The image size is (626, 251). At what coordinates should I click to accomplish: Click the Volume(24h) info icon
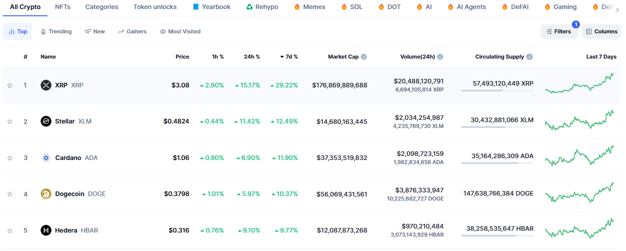tap(440, 57)
